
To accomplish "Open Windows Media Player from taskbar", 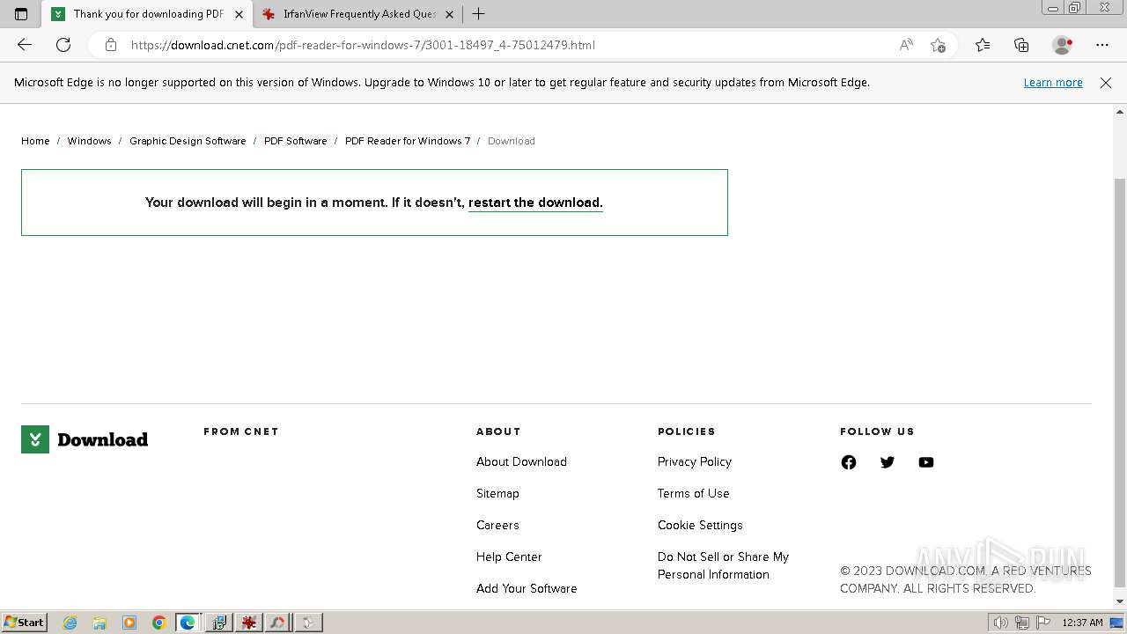I will coord(129,623).
